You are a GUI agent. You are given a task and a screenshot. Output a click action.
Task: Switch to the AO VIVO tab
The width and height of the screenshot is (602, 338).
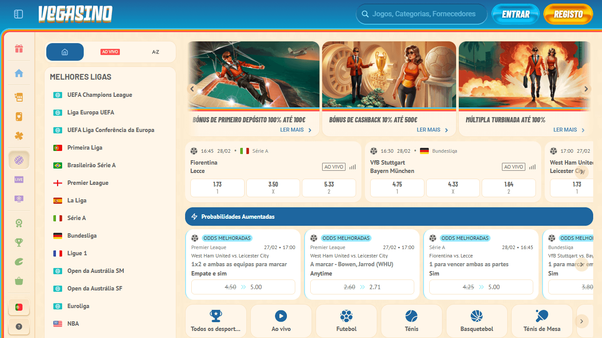pos(110,52)
